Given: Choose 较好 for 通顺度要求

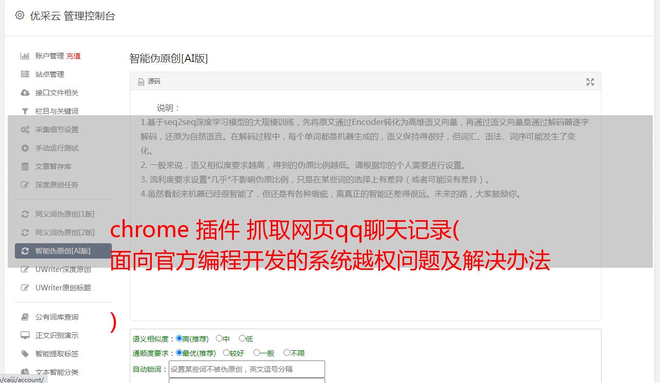Looking at the screenshot, I should coord(226,353).
